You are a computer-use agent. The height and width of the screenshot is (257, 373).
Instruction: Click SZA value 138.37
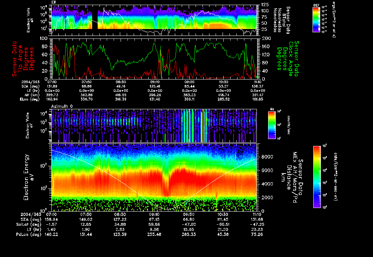coord(258,86)
